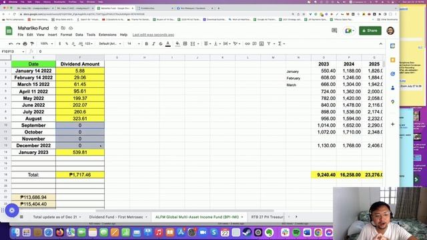Screen dimensions: 427x240
Task: Select the Paint format tool
Action: coord(32,44)
